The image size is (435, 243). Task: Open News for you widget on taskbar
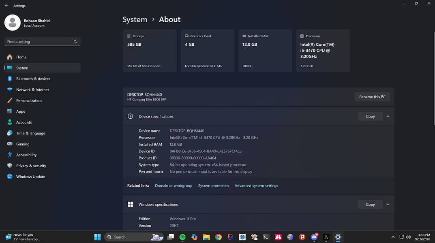[23, 237]
